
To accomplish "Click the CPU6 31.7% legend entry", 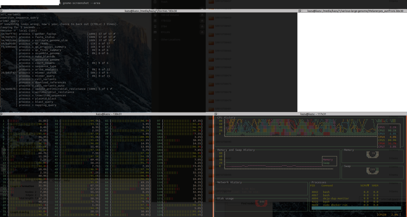I will tap(387, 143).
